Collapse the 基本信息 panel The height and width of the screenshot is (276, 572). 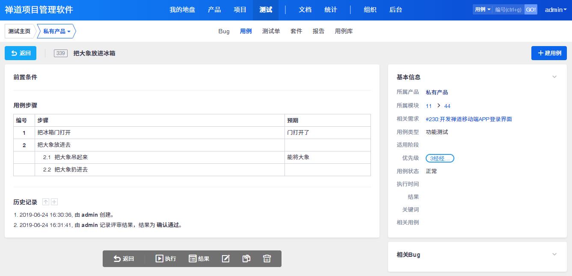click(x=554, y=77)
